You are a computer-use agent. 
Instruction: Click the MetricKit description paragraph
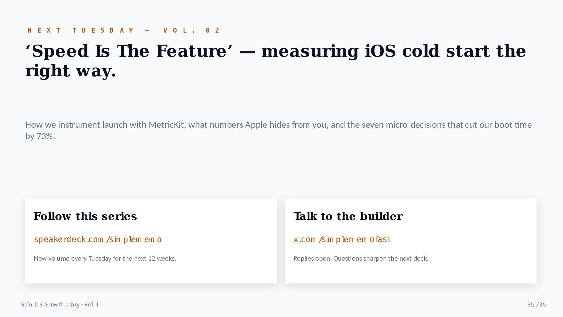coord(279,130)
